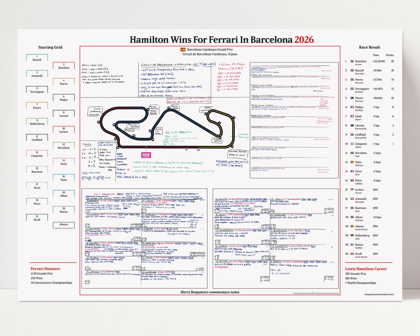Click the Italian flag beside Antonelli's result

pyautogui.click(x=352, y=199)
